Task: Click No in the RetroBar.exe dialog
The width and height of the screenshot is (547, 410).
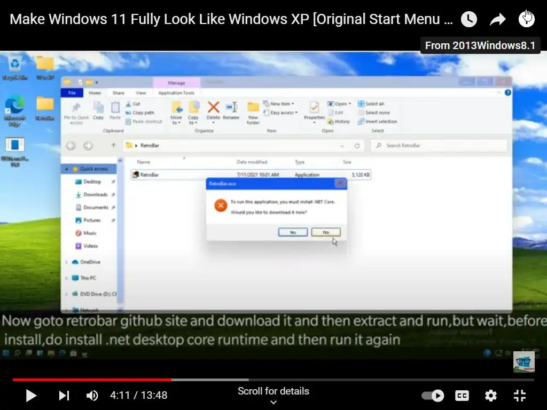Action: 326,232
